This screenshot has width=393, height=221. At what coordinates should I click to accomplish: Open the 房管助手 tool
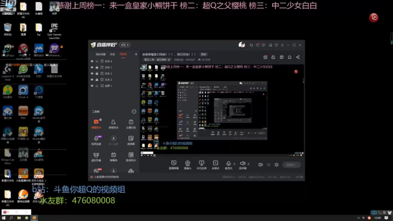[113, 124]
